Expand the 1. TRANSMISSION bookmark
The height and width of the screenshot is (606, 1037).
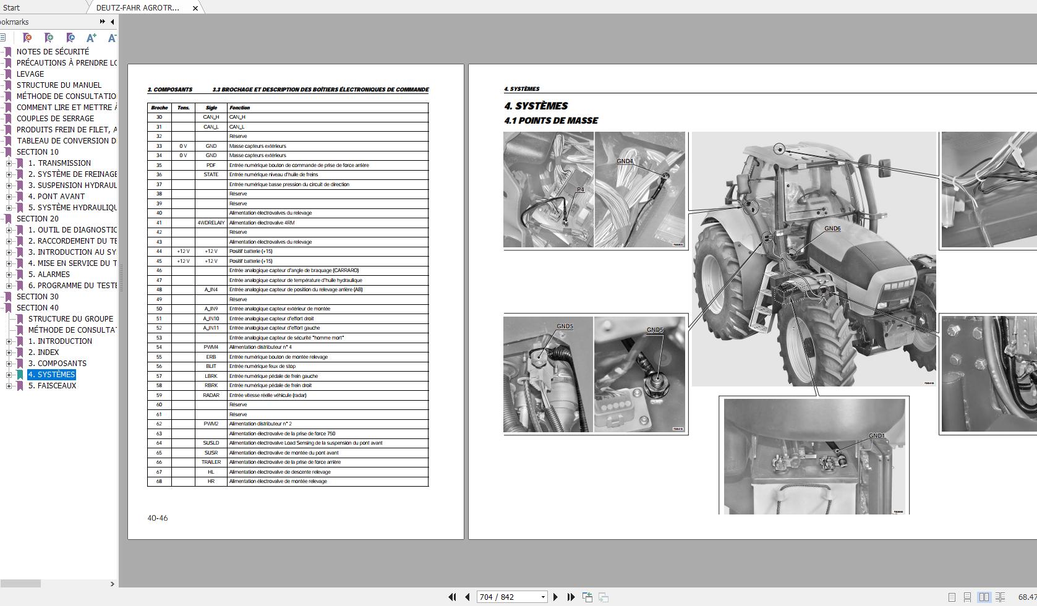tap(9, 163)
